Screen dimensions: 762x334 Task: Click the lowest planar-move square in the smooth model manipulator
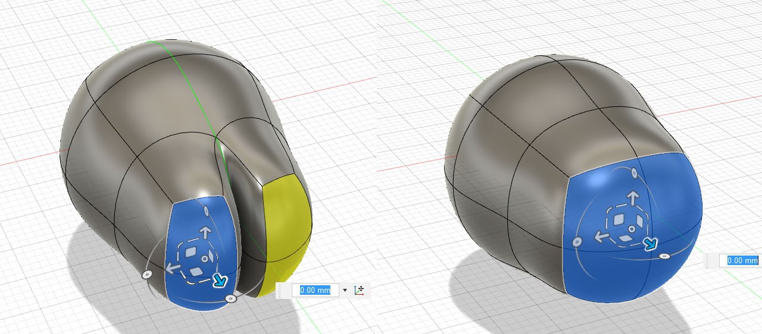[x=626, y=238]
